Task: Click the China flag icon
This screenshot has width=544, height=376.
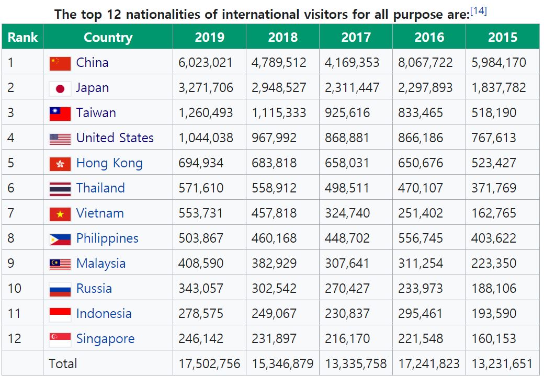Action: tap(60, 63)
